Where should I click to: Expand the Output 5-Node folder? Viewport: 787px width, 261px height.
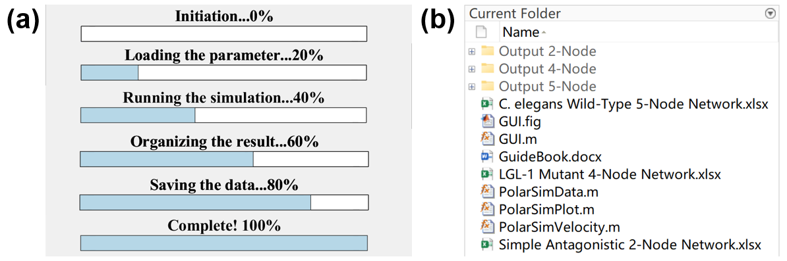[471, 87]
